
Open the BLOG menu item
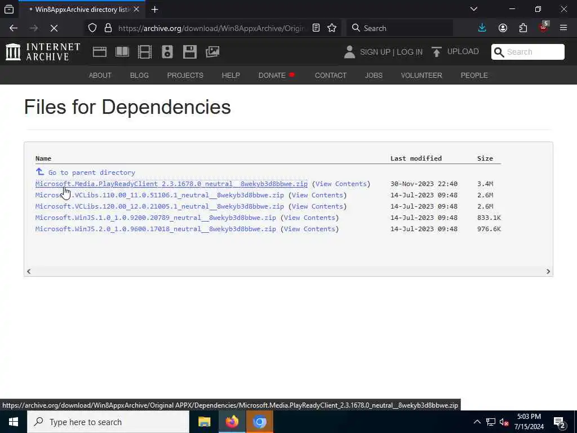pyautogui.click(x=139, y=75)
